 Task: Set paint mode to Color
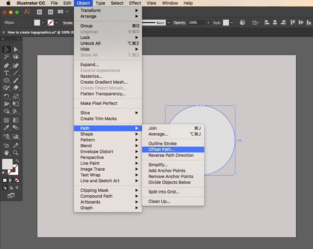tap(5, 180)
